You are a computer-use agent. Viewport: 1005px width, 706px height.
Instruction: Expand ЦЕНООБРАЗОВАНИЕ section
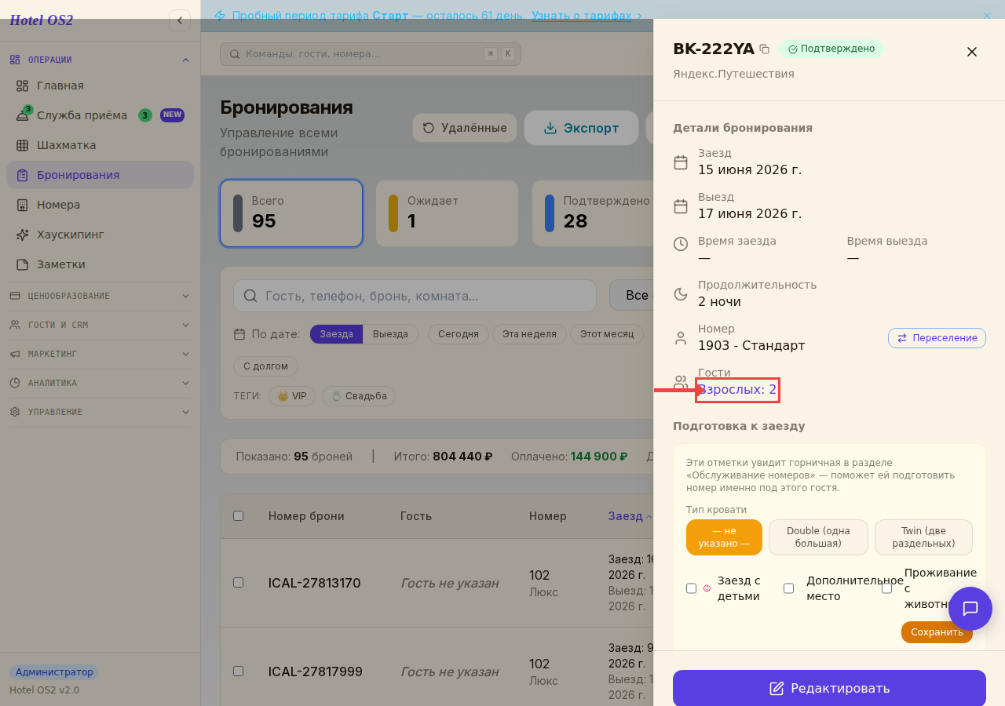pos(100,296)
